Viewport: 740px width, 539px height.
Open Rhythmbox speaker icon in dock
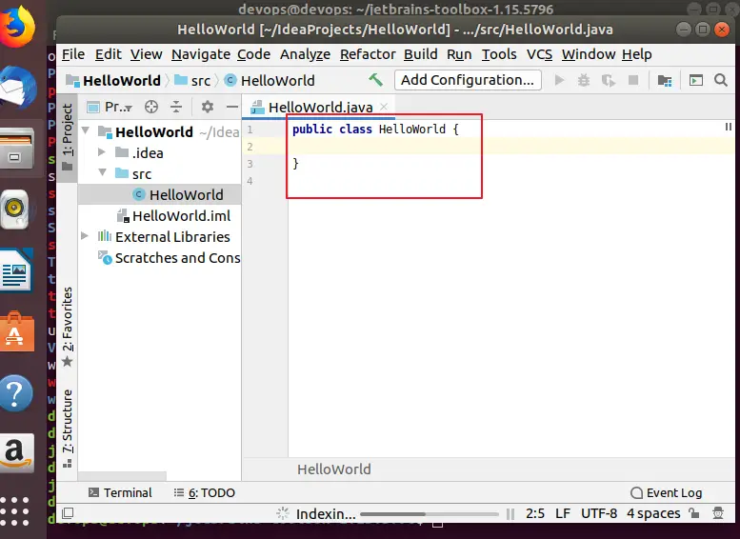[15, 210]
